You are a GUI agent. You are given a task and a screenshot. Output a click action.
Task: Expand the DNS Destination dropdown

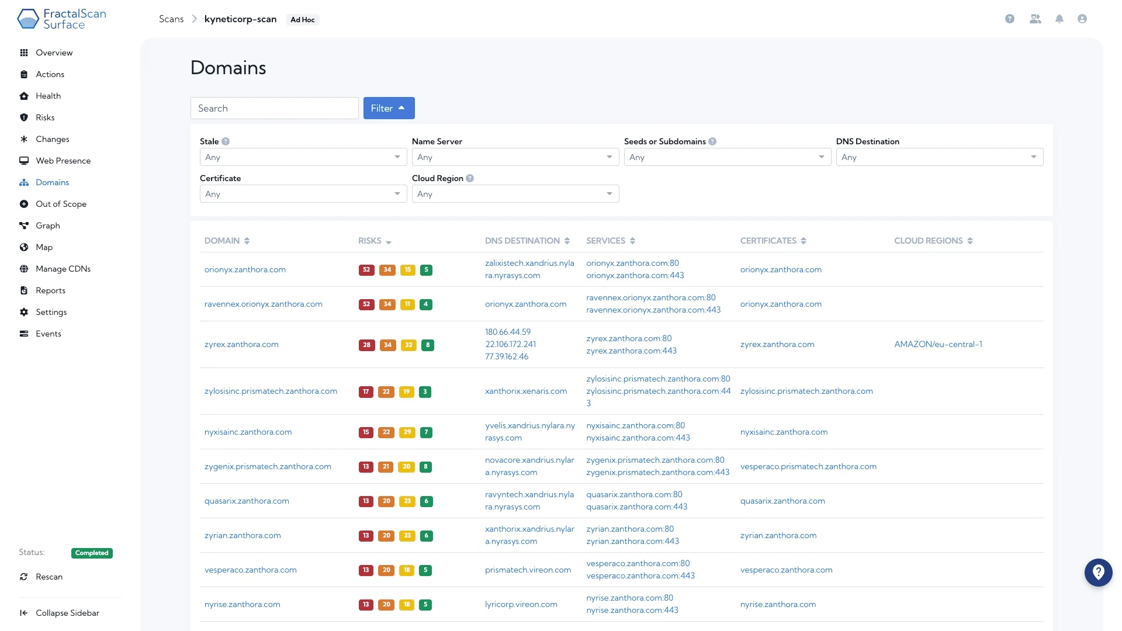(939, 157)
